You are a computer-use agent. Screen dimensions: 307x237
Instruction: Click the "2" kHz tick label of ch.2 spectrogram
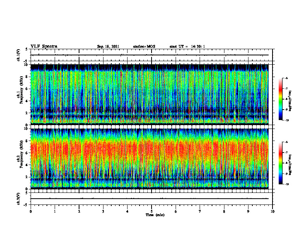click(27, 177)
